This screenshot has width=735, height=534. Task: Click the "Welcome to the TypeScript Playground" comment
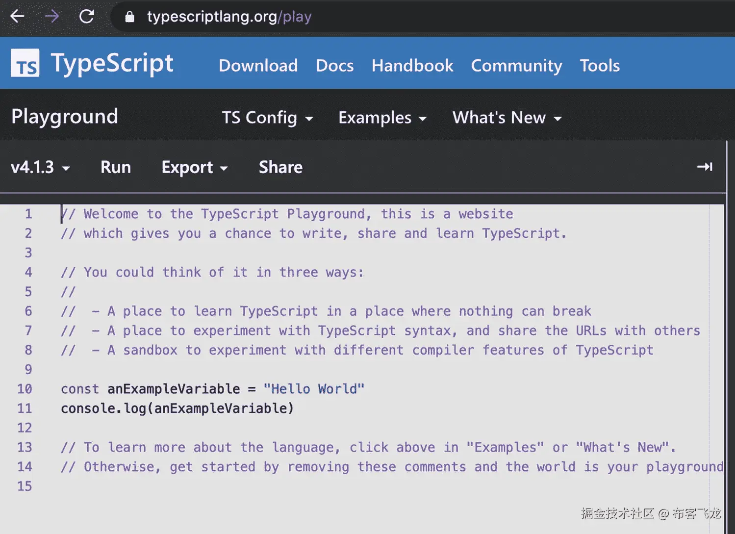tap(287, 214)
